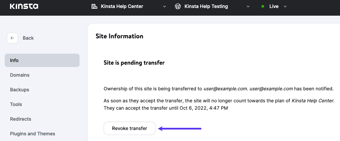Select the Info sidebar item
Image resolution: width=340 pixels, height=141 pixels.
(42, 60)
